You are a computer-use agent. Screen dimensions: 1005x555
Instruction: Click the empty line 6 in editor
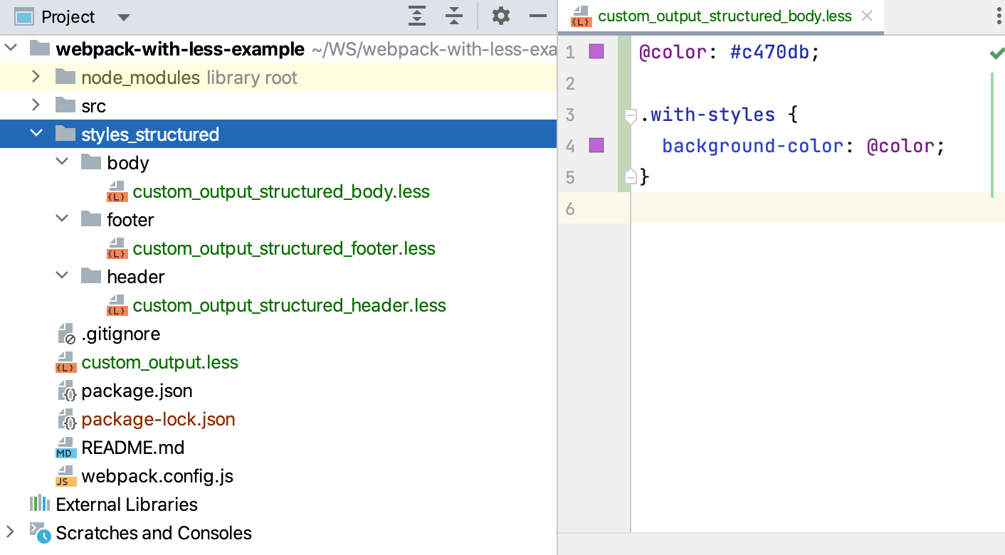(x=783, y=208)
